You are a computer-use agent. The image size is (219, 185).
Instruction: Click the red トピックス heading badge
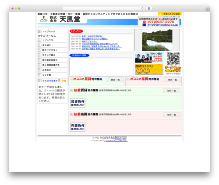[76, 31]
